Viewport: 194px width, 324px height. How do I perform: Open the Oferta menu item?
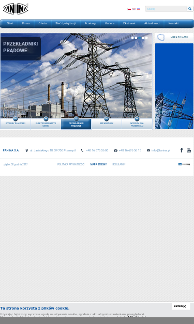[42, 23]
